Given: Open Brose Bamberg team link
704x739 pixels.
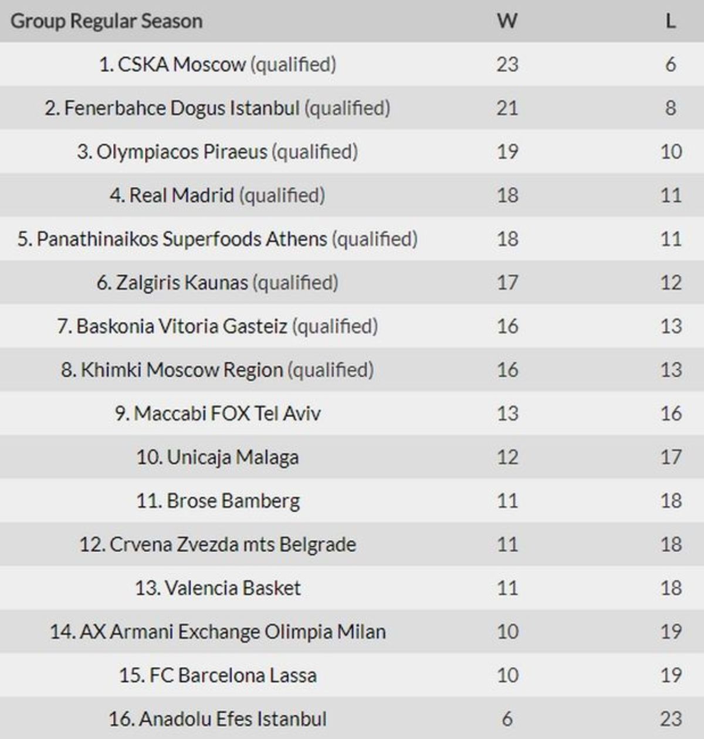Looking at the screenshot, I should [x=233, y=501].
